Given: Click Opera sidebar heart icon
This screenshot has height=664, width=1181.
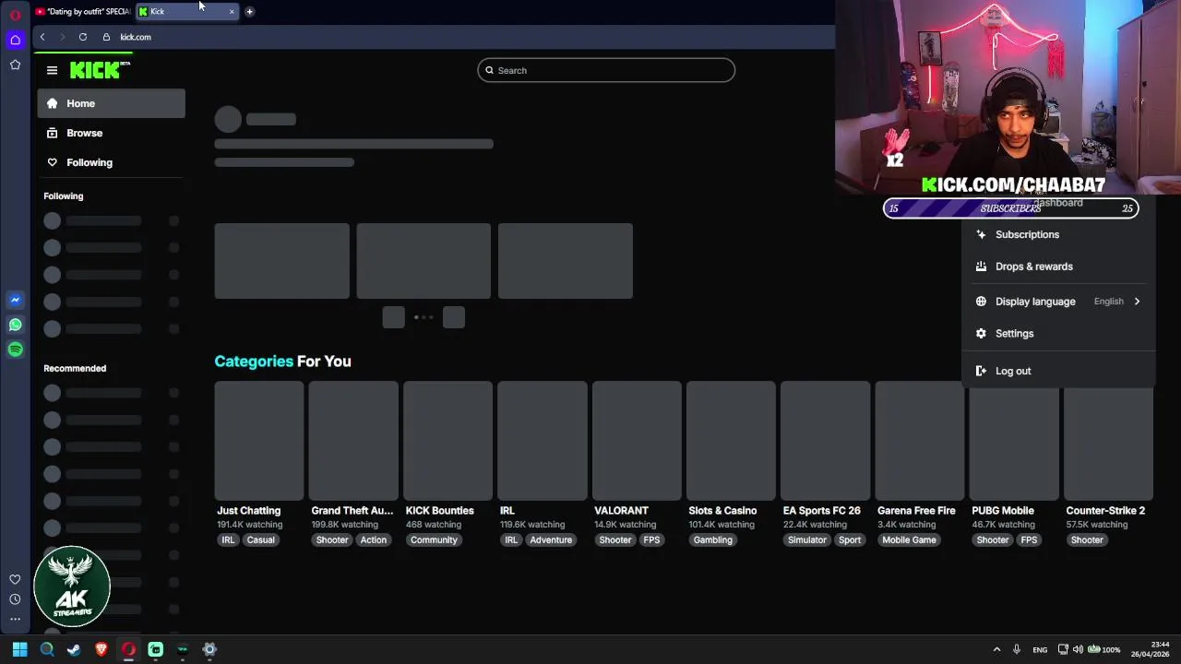Looking at the screenshot, I should click(15, 579).
